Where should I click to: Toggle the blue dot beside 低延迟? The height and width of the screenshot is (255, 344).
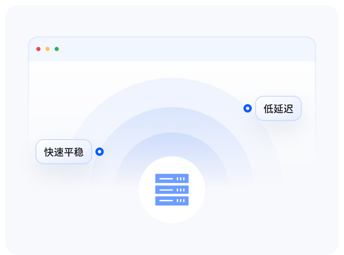pos(248,109)
